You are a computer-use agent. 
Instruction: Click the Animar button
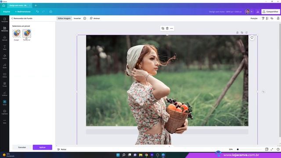(x=95, y=18)
